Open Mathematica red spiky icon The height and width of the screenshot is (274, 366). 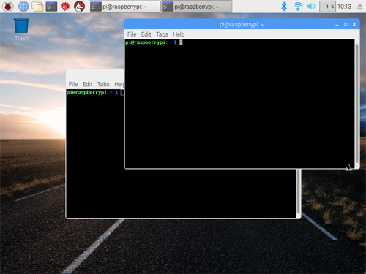tap(65, 7)
